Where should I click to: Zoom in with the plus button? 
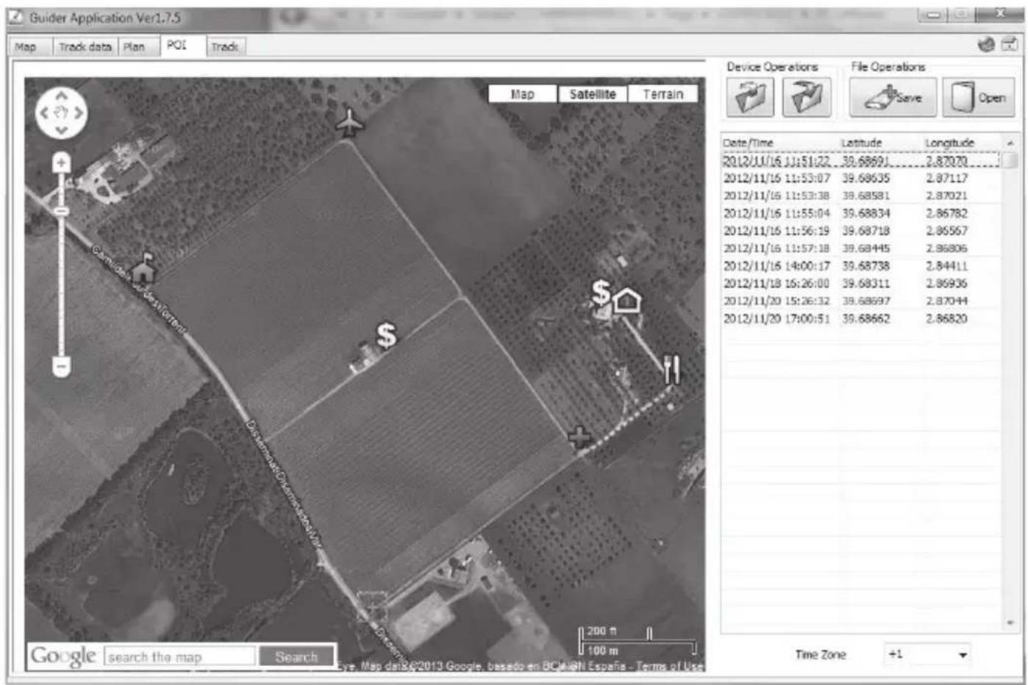click(62, 162)
